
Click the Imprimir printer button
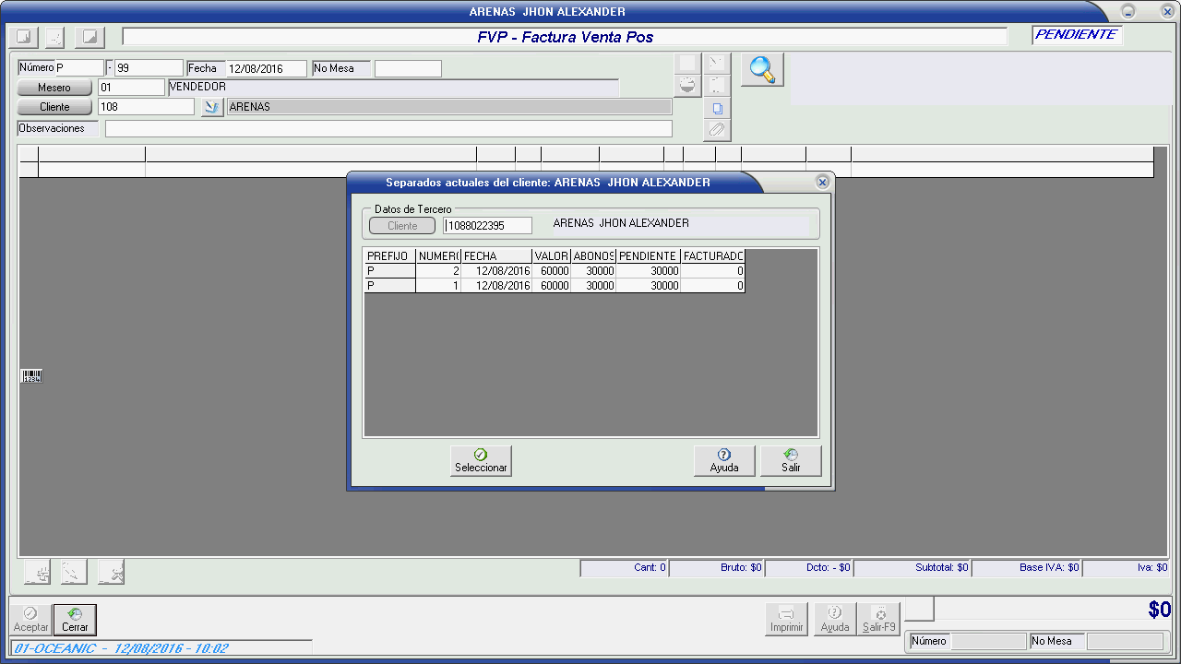coord(786,619)
